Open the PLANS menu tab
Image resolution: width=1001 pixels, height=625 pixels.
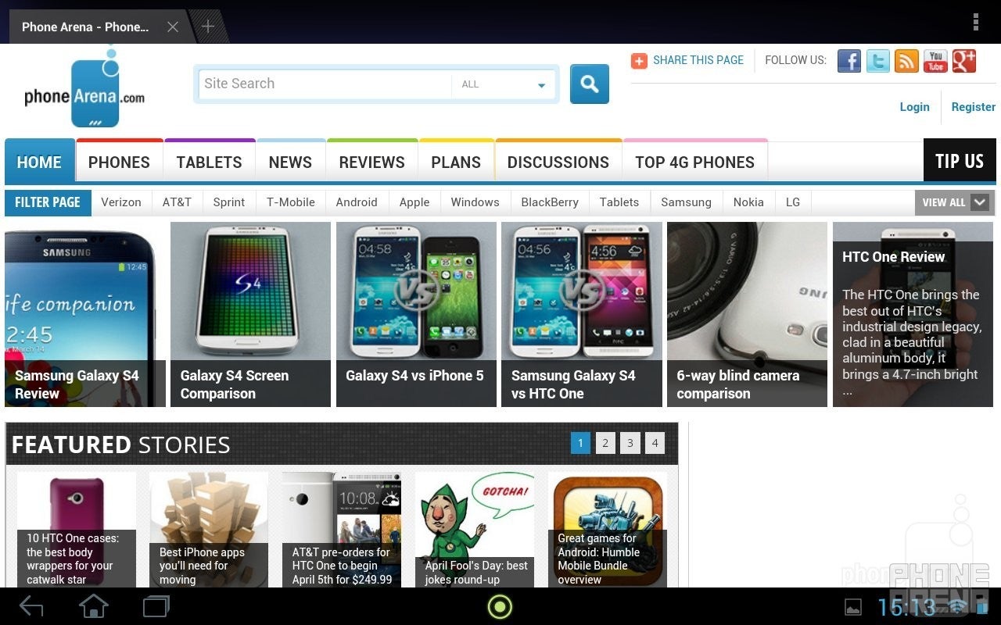click(456, 162)
